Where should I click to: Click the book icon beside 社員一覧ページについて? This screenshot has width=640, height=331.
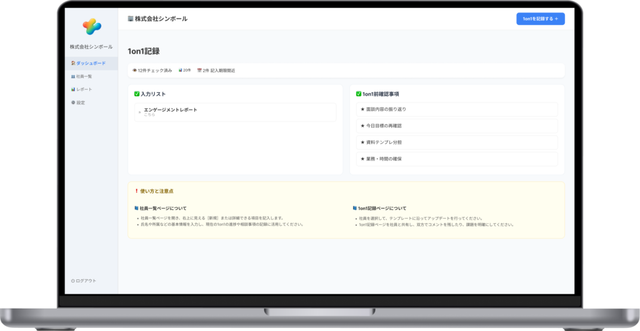[x=136, y=208]
